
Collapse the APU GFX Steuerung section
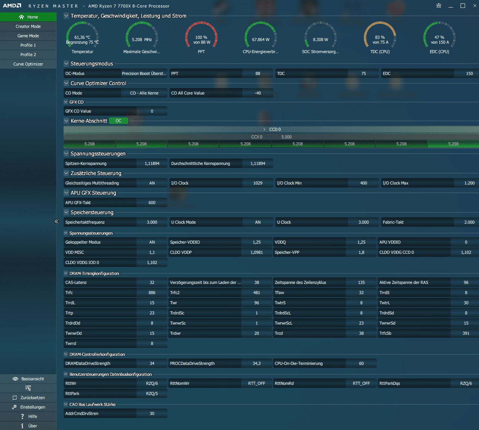(x=66, y=193)
